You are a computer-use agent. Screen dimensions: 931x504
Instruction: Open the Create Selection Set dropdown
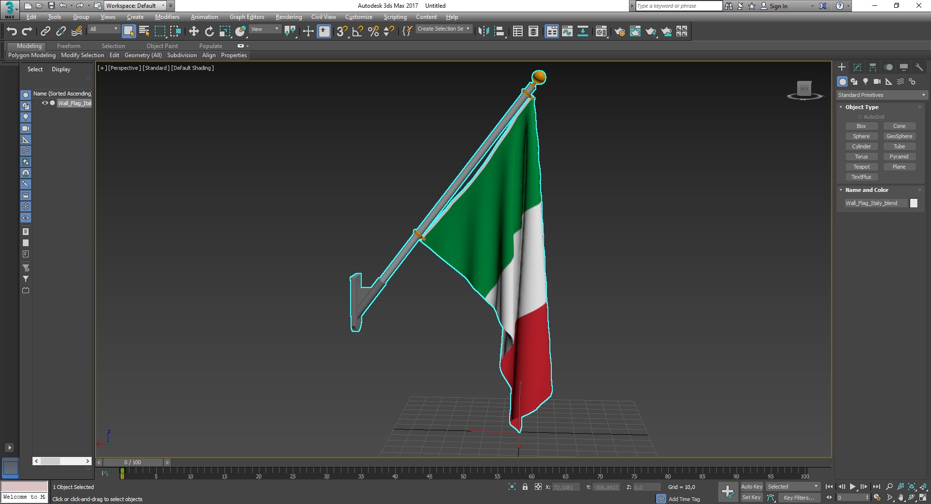coord(443,29)
